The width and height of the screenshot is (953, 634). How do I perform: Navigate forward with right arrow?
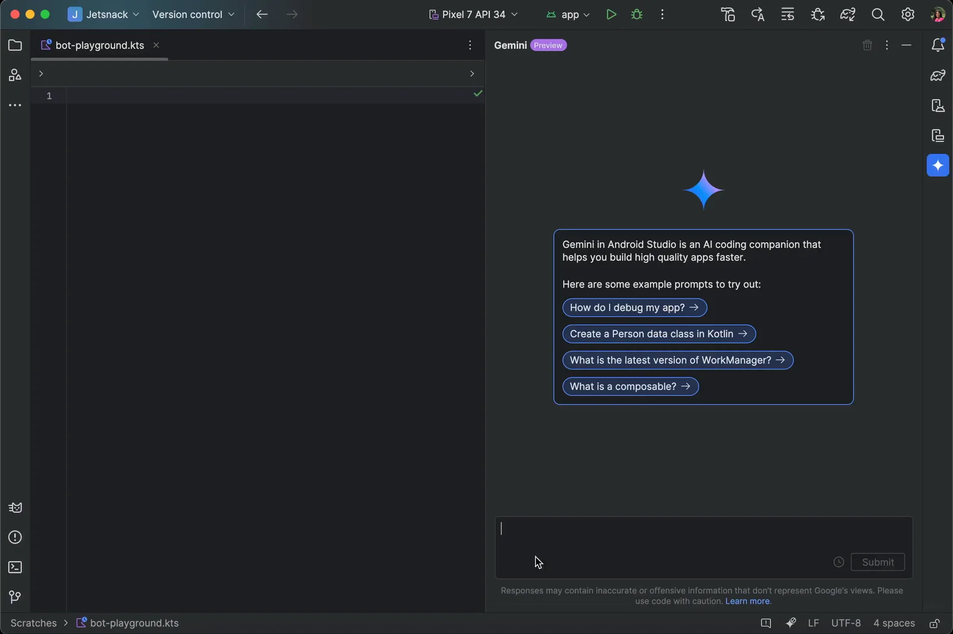pos(292,14)
